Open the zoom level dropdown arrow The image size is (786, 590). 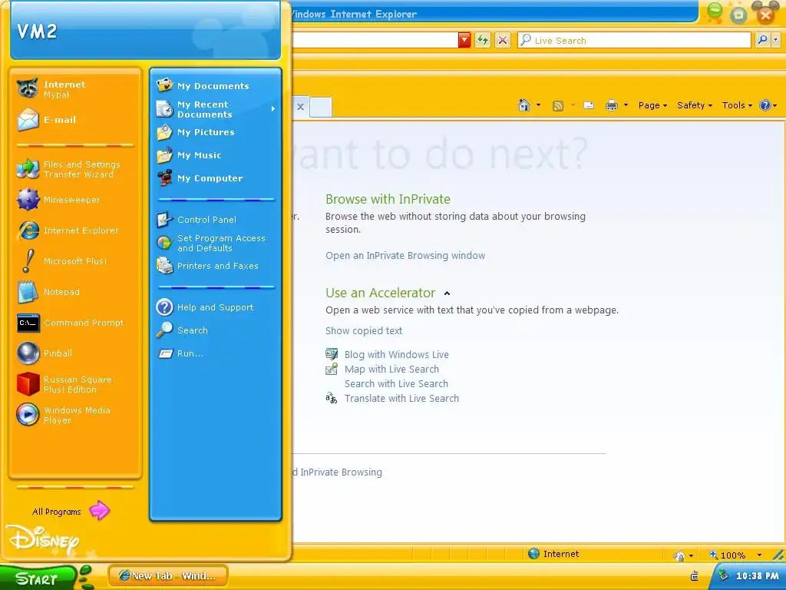(759, 555)
